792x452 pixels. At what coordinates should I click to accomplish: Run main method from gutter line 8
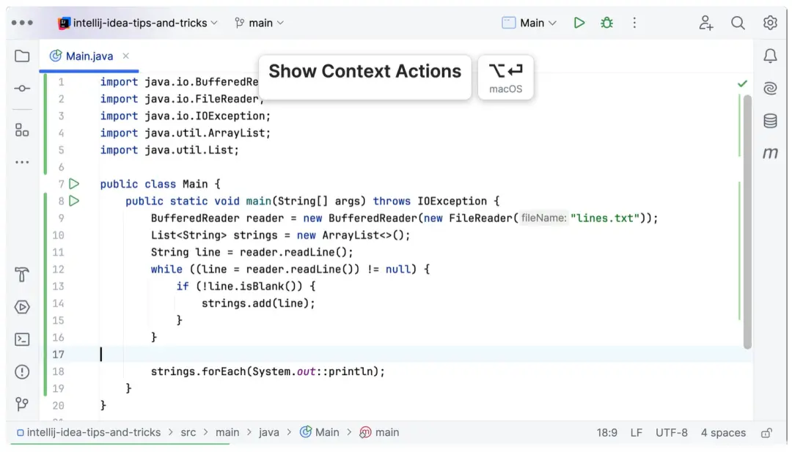(x=74, y=201)
